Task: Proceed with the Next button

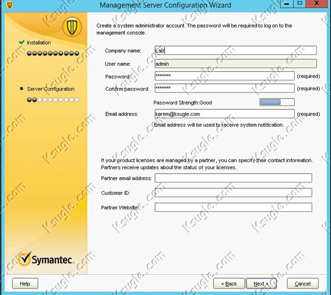Action: (x=261, y=283)
